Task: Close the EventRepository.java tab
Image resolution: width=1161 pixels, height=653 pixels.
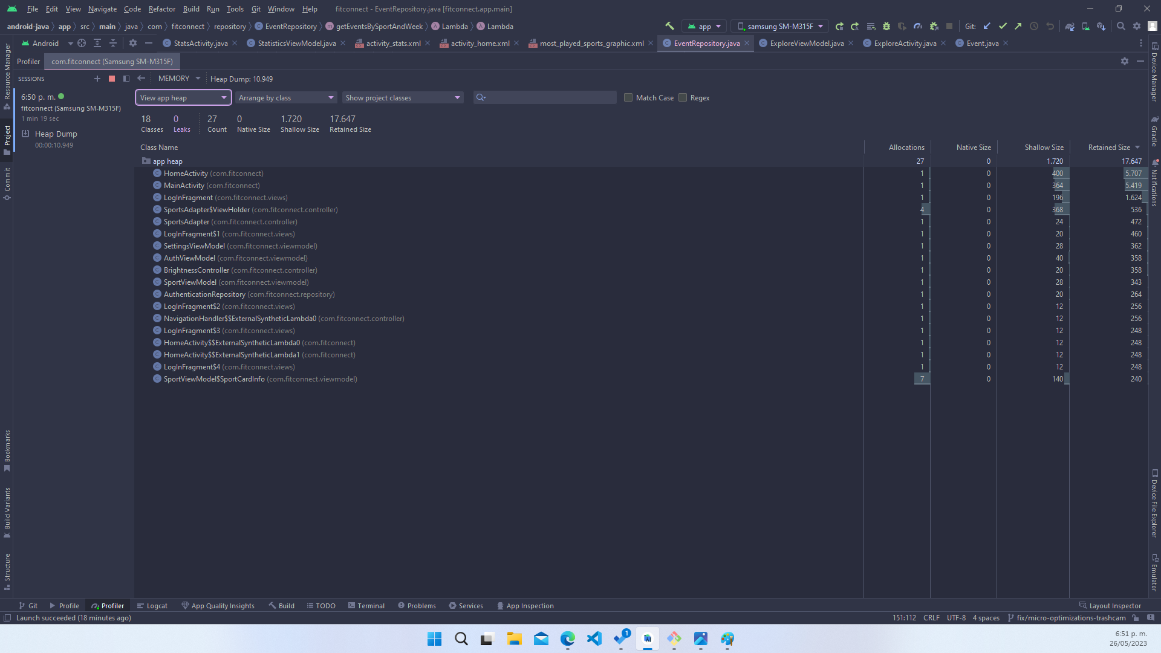Action: (747, 43)
